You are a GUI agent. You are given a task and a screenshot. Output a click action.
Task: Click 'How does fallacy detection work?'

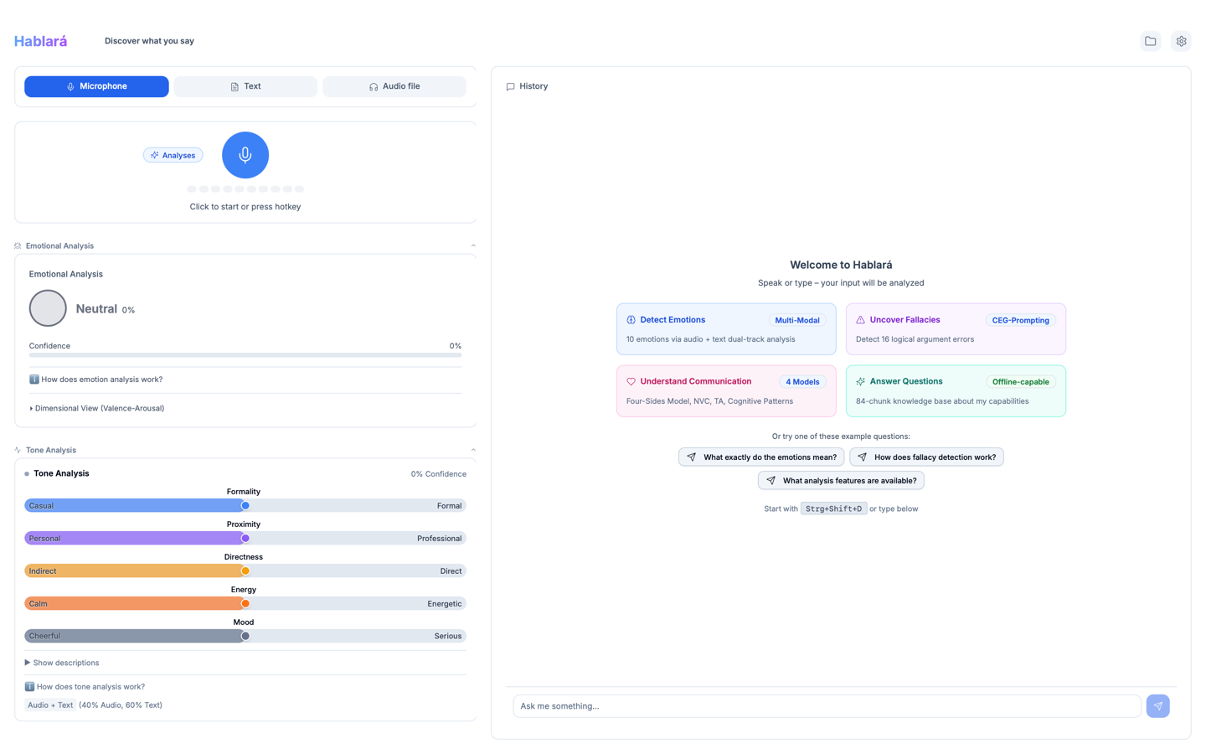(x=926, y=457)
